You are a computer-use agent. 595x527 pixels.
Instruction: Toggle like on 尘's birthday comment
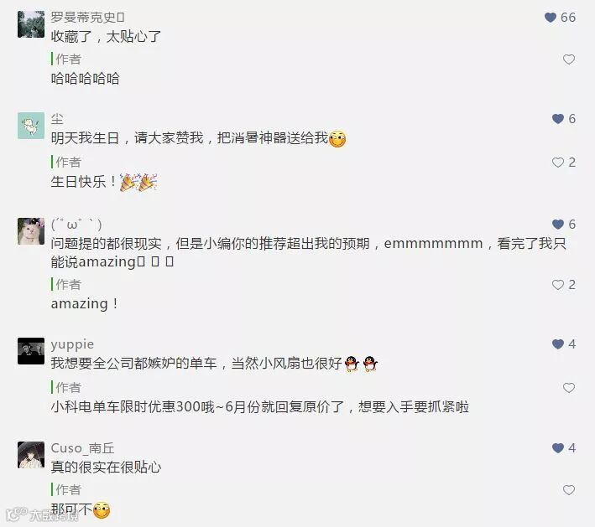(x=557, y=119)
